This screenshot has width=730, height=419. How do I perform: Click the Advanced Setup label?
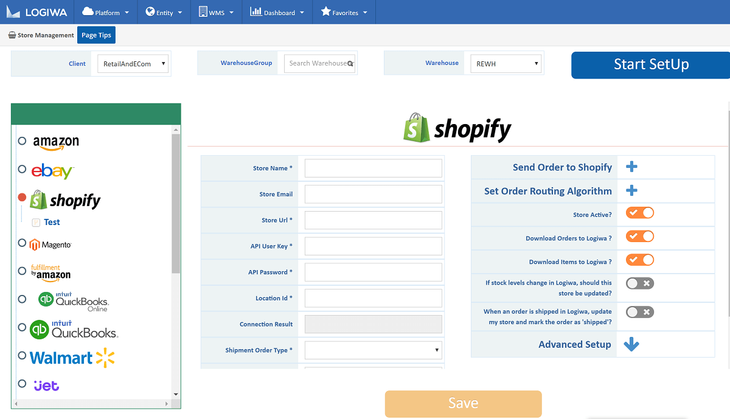click(575, 344)
